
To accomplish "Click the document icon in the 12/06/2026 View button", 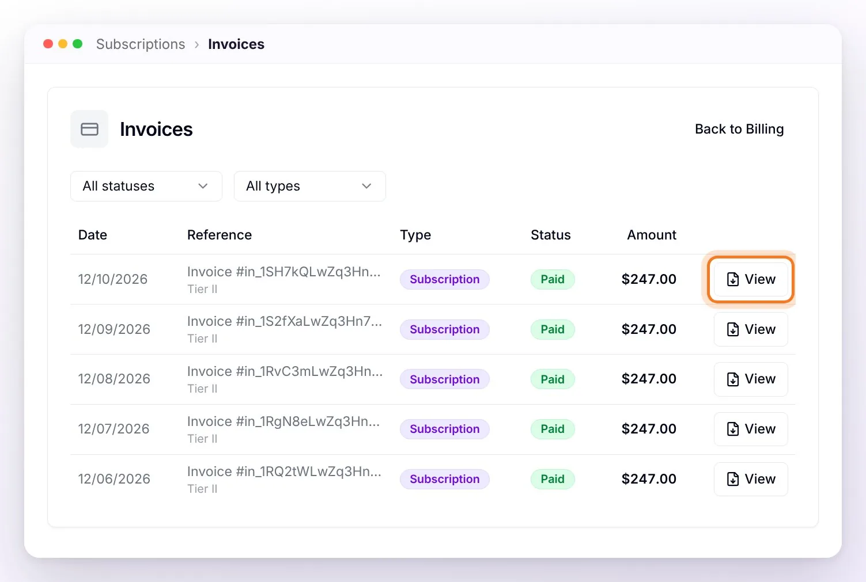I will (733, 479).
